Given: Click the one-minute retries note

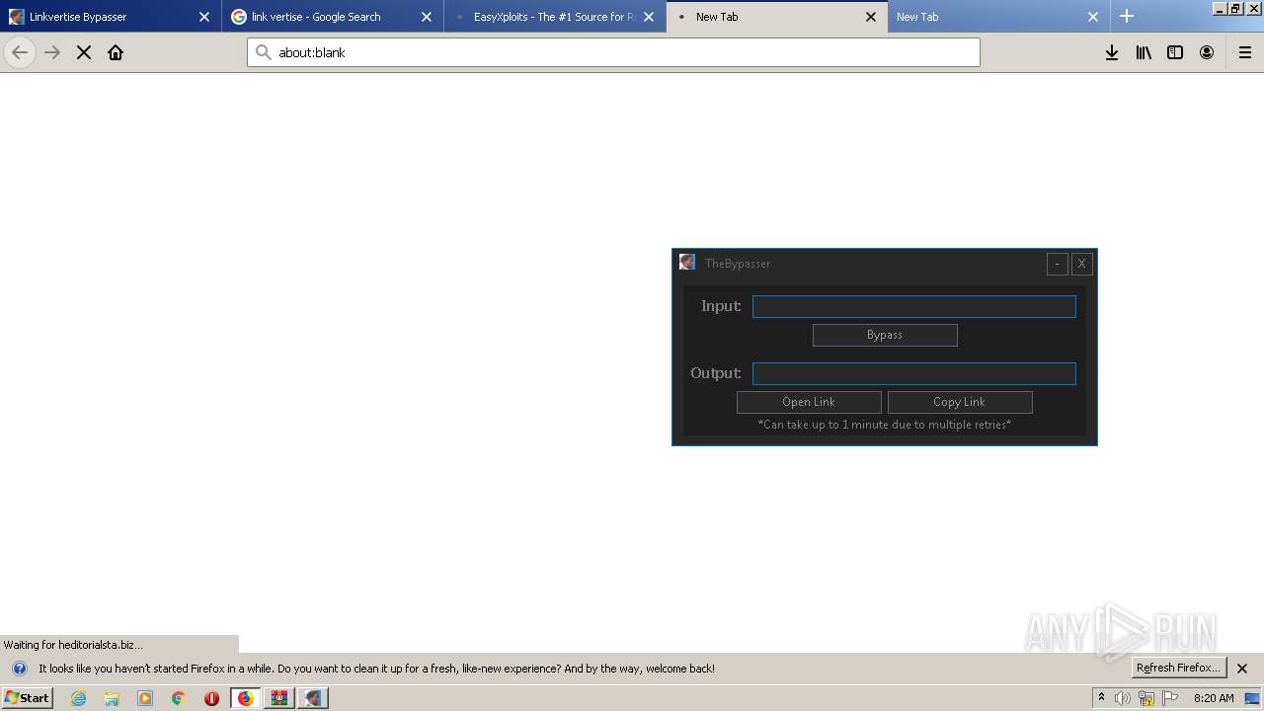Looking at the screenshot, I should (x=885, y=425).
